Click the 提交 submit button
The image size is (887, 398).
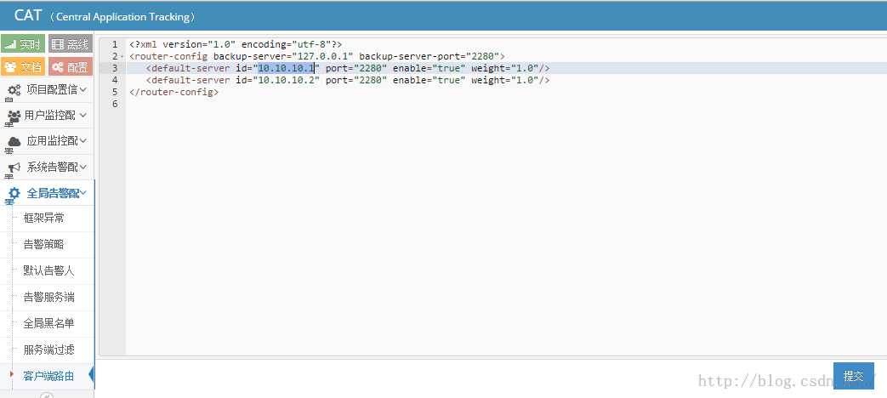coord(853,375)
